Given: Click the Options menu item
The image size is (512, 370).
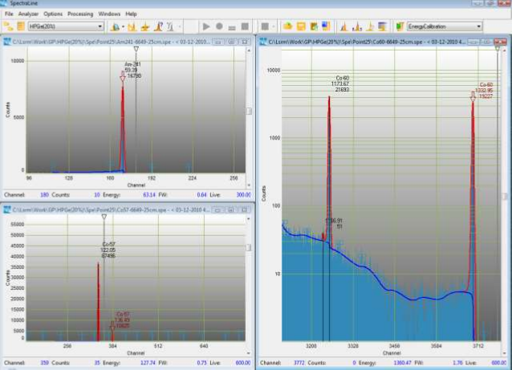Looking at the screenshot, I should [53, 14].
